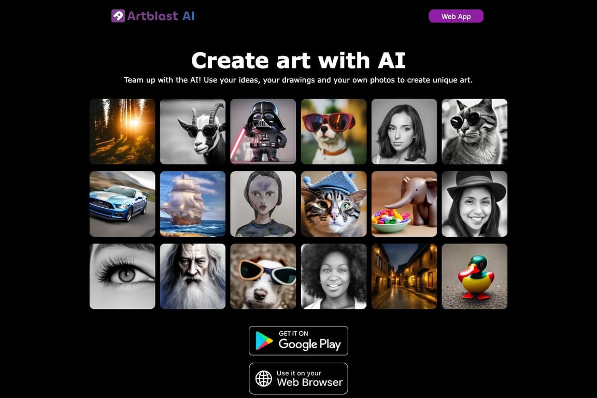The height and width of the screenshot is (398, 597).
Task: Open the bearded wizard portrait image
Action: 193,276
